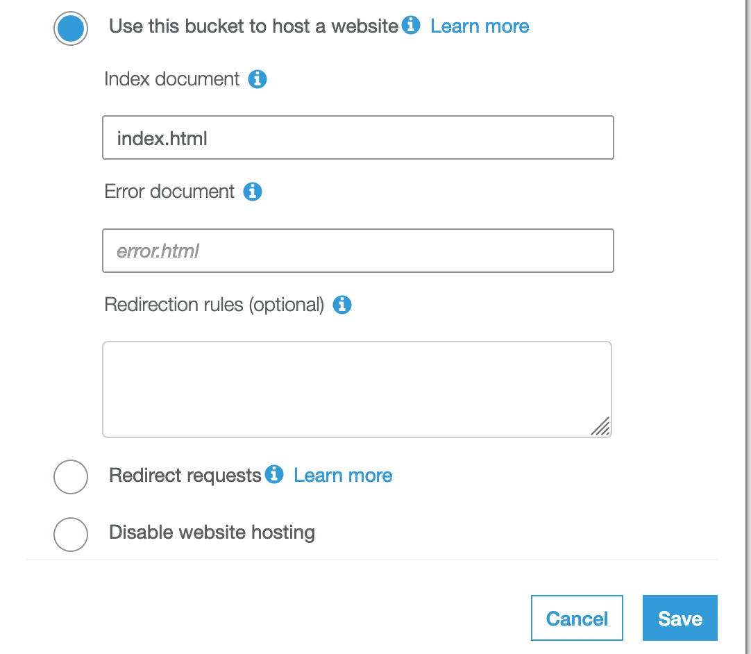Click the text area resize handle

point(600,426)
